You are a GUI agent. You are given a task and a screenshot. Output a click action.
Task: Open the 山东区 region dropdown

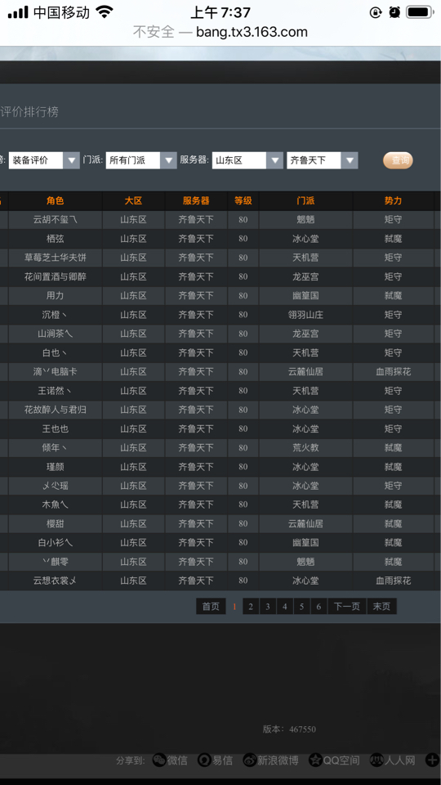(247, 160)
